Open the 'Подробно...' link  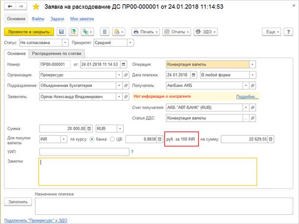(x=247, y=96)
